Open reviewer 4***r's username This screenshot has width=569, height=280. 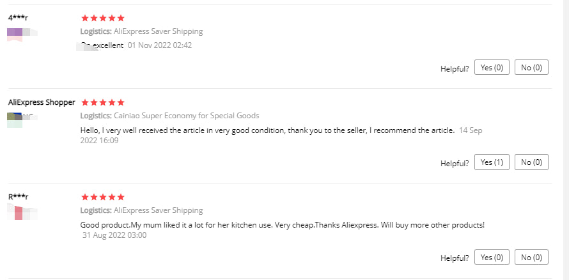(19, 18)
